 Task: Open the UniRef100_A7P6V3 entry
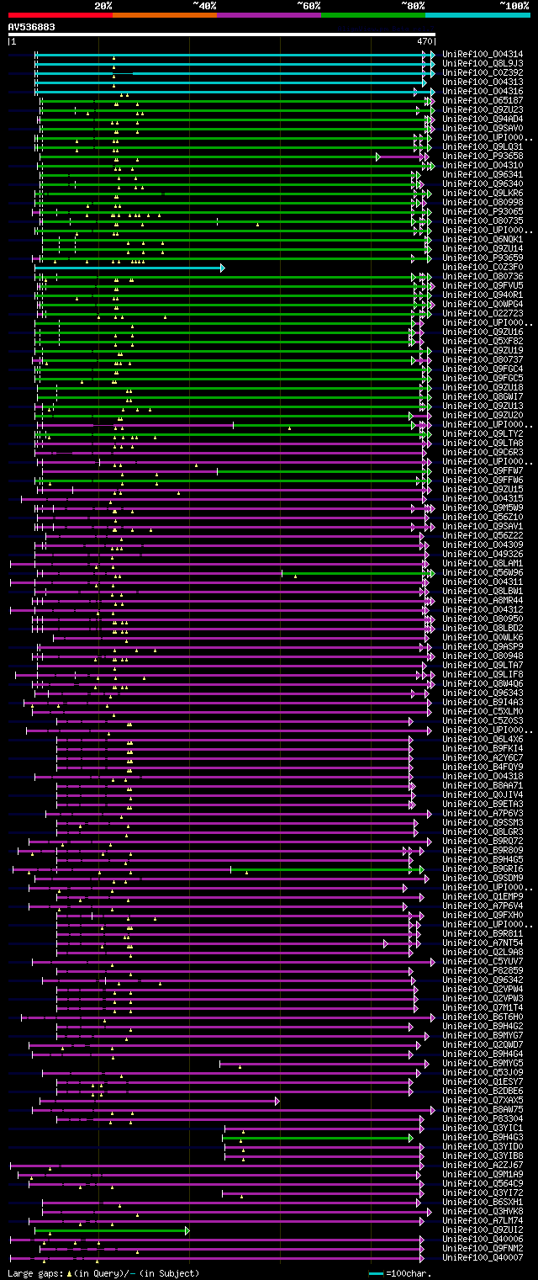pos(483,814)
